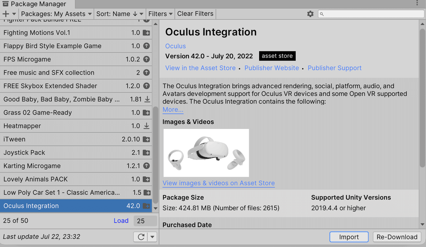
Task: Select Oculus Integration in list
Action: [76, 206]
